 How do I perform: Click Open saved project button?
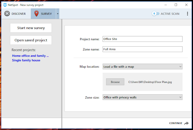coord(31,40)
